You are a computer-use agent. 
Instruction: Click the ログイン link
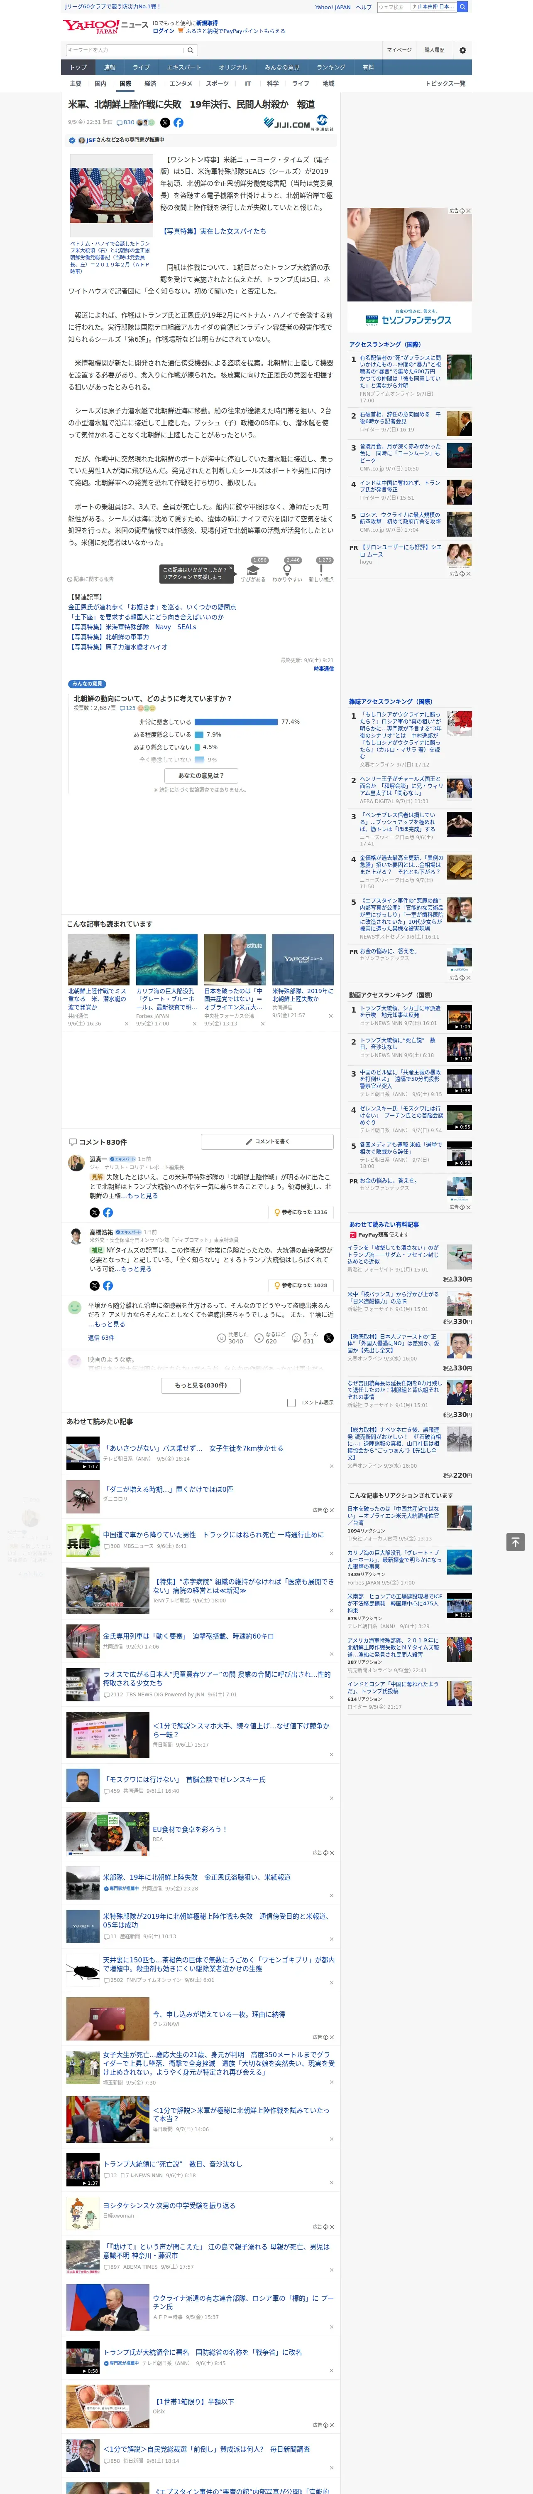164,31
